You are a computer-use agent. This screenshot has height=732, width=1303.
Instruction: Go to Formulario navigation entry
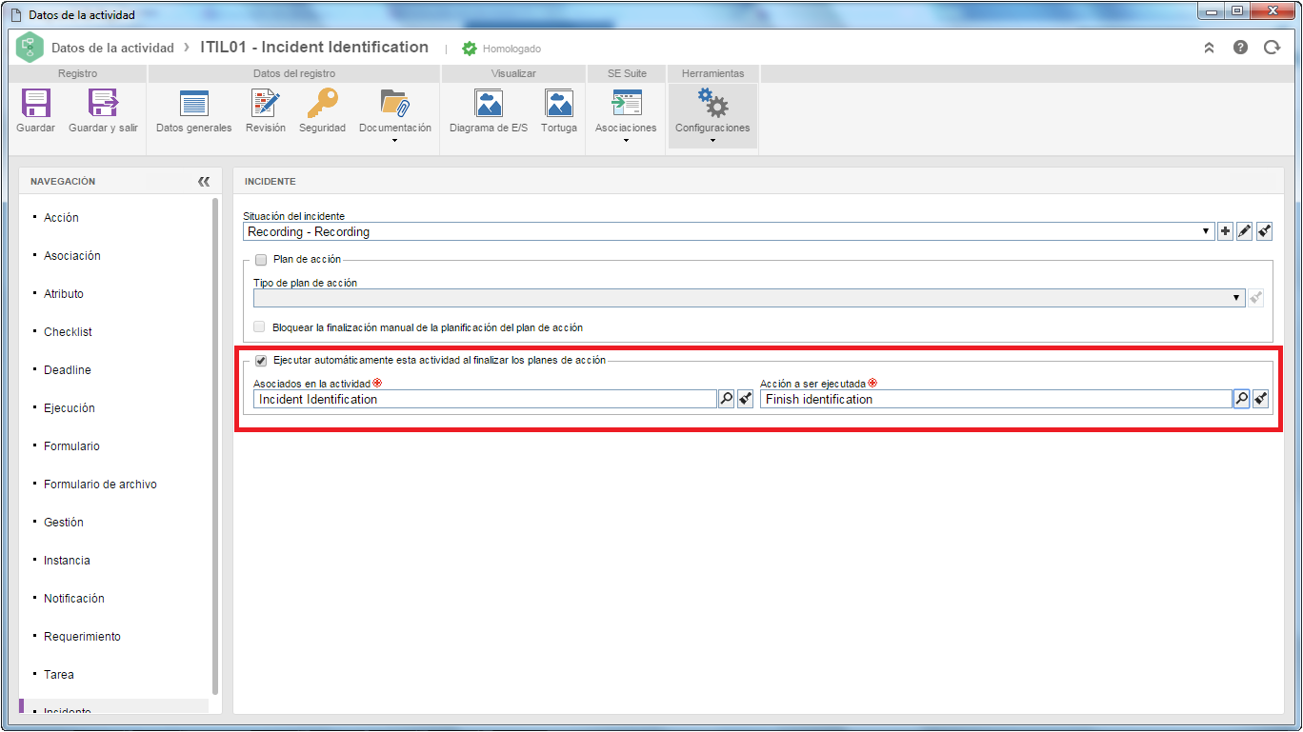(71, 446)
